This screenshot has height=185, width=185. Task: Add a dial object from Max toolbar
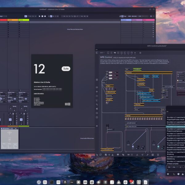[x=132, y=53]
